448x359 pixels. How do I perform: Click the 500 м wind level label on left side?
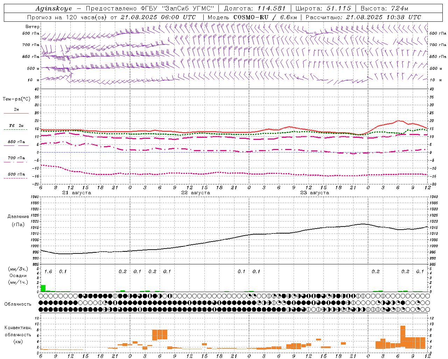(33, 68)
